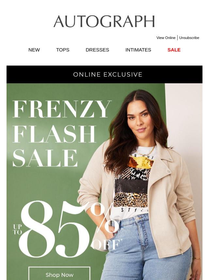Click the FRENZY headline word

coord(62,109)
